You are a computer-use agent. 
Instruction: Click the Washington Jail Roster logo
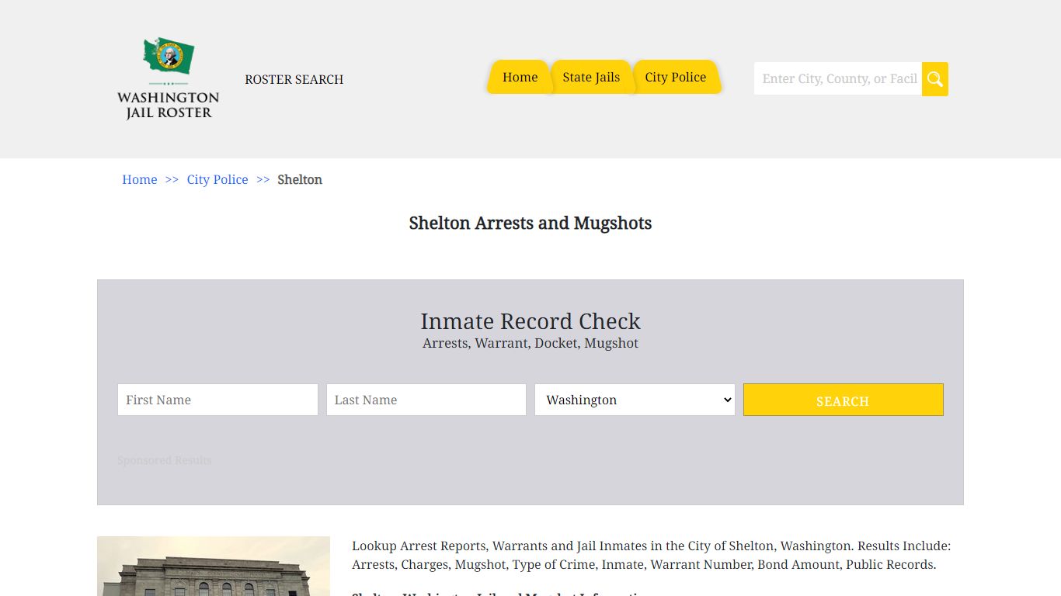point(168,78)
